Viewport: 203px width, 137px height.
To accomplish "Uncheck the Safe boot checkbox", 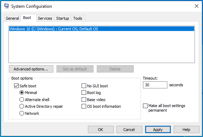I will coord(16,86).
